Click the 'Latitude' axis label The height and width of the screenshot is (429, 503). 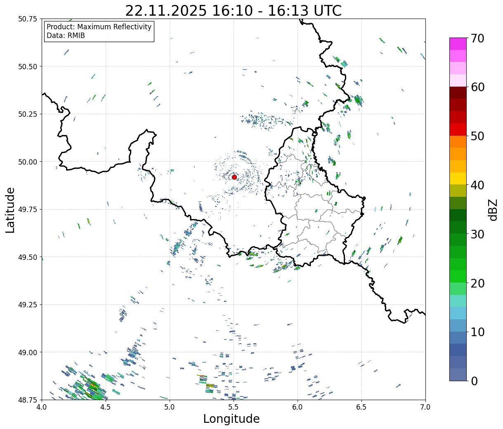point(10,210)
